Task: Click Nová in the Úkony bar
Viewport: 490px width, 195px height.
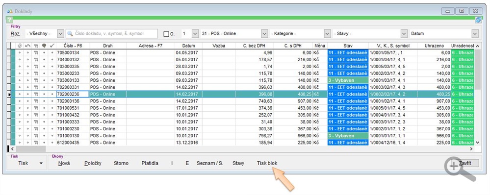Action: point(64,163)
